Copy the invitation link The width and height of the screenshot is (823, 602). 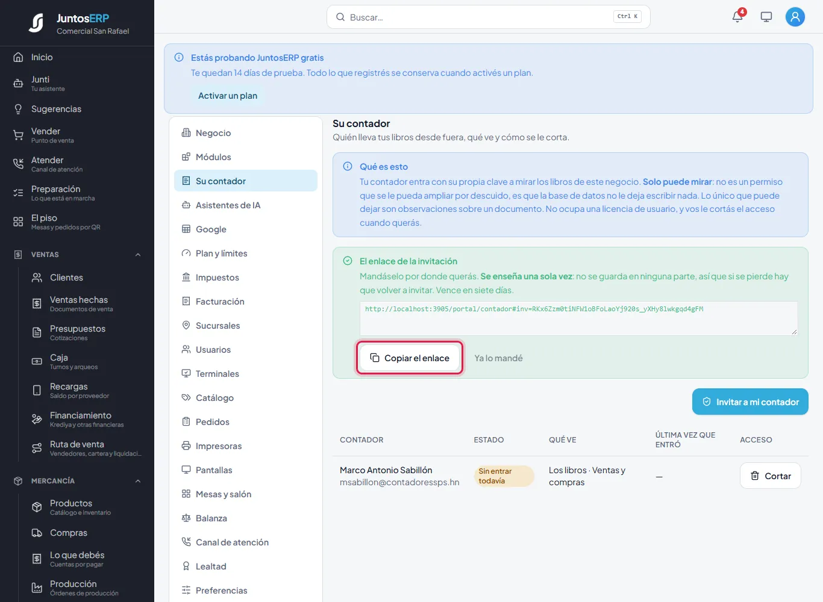(410, 358)
